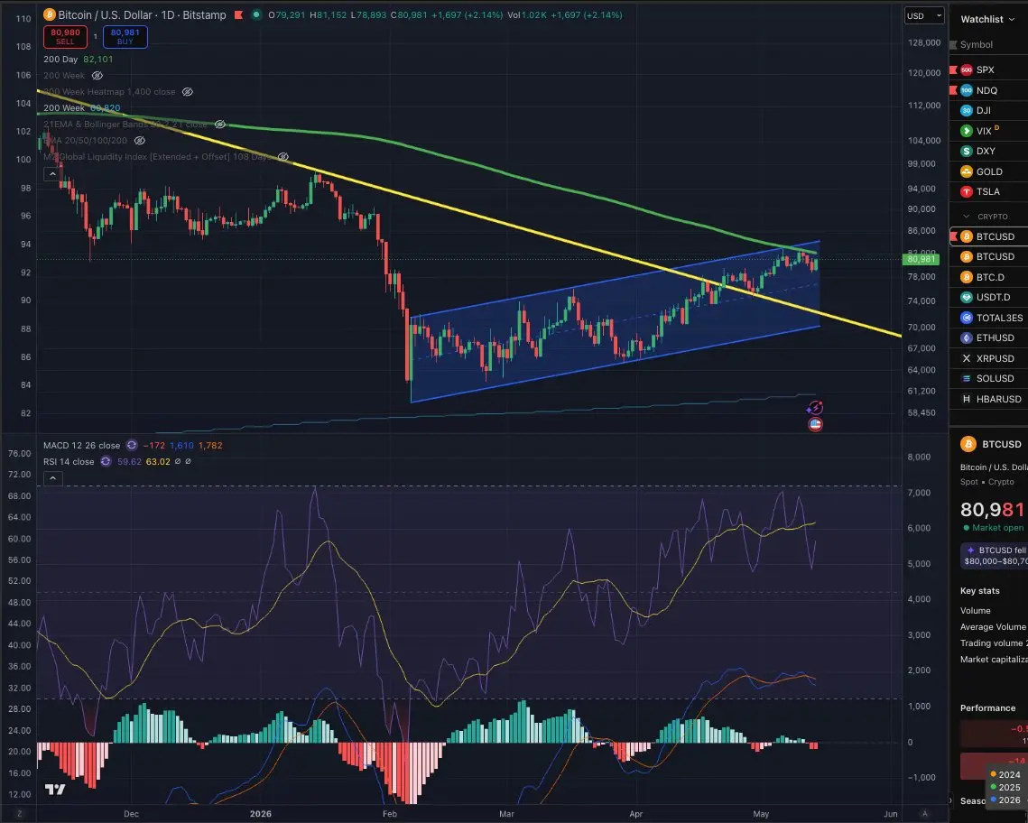Open BTC.D from the watchlist
The height and width of the screenshot is (823, 1028).
tap(988, 277)
